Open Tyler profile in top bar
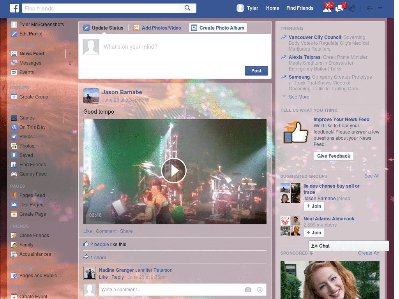Screen dimensions: 399x299 (247, 8)
